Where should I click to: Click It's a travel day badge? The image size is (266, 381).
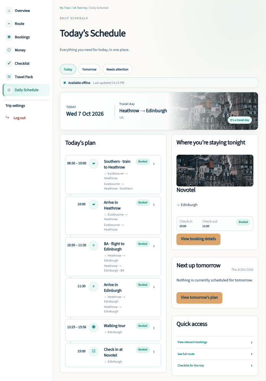pos(240,120)
